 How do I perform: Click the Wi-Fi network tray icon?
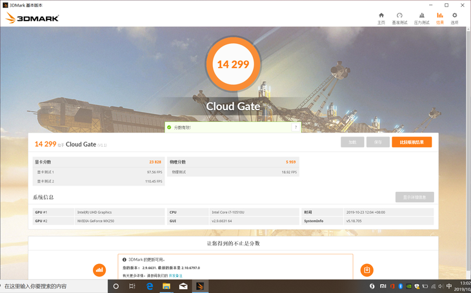pos(433,286)
